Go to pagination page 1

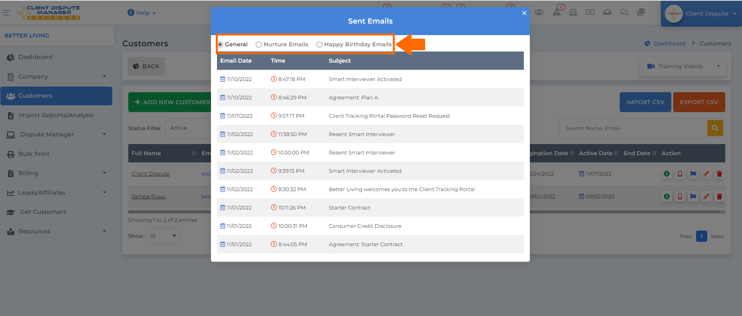pyautogui.click(x=701, y=236)
